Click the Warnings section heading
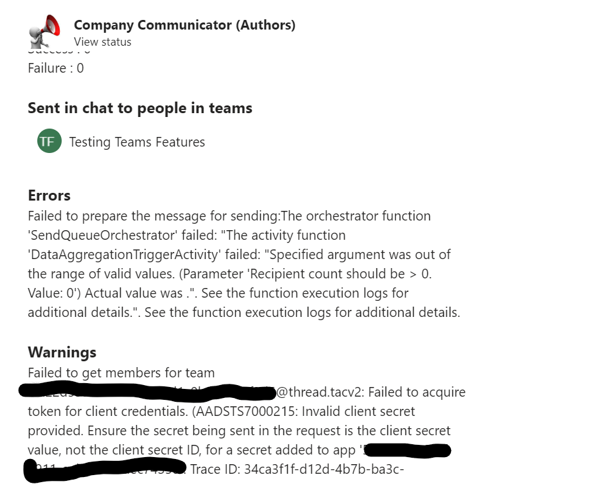Screen dimensions: 602x504 tap(62, 352)
